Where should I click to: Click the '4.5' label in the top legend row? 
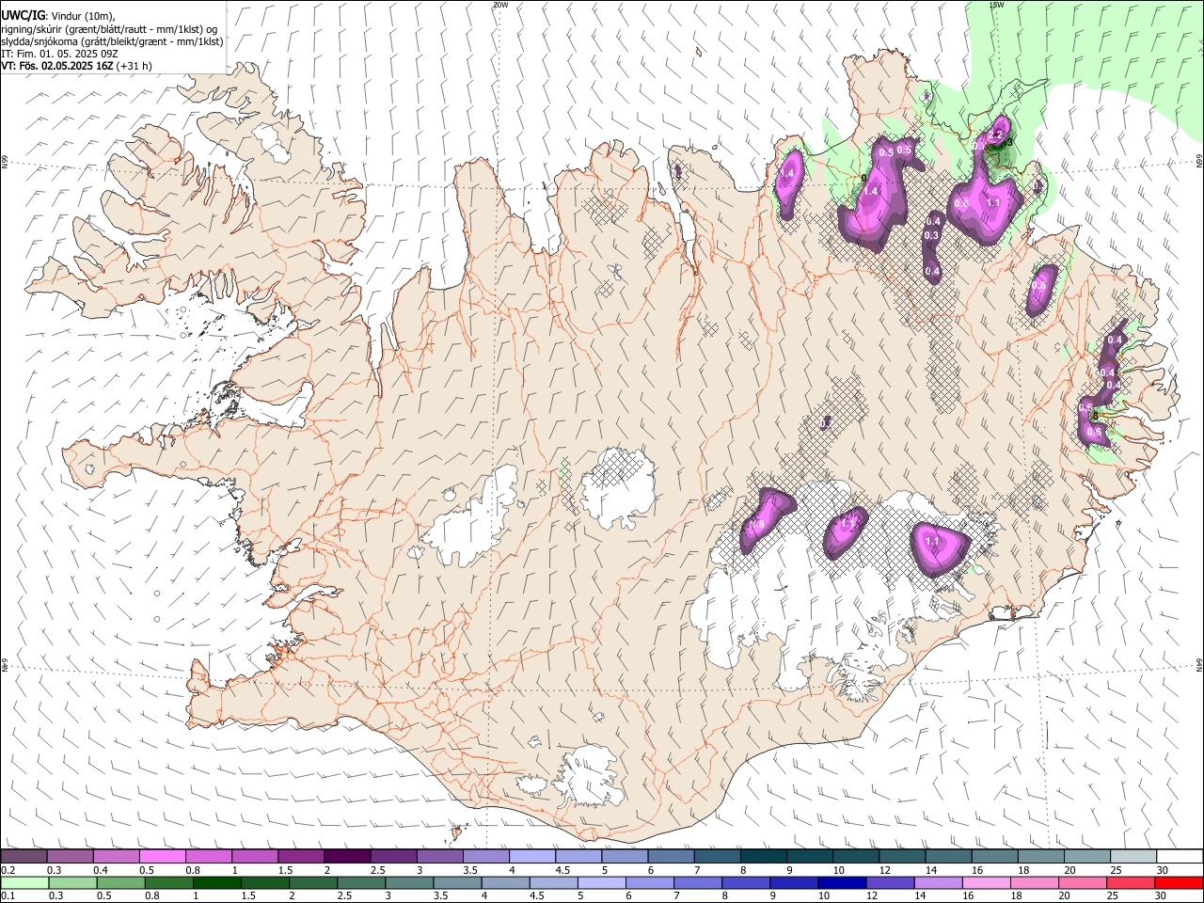(x=562, y=870)
